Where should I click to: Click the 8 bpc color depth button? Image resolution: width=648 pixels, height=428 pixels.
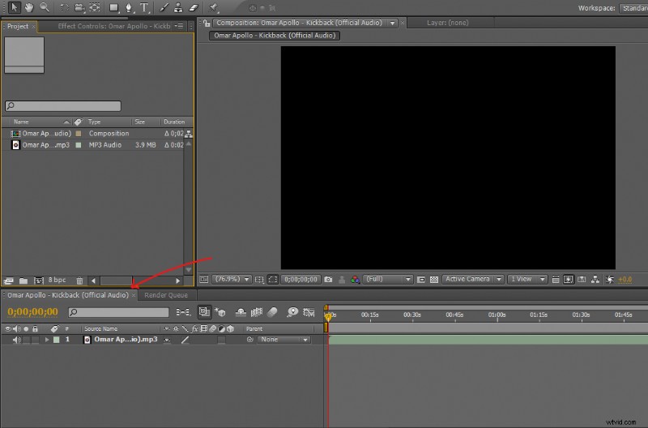[x=57, y=280]
